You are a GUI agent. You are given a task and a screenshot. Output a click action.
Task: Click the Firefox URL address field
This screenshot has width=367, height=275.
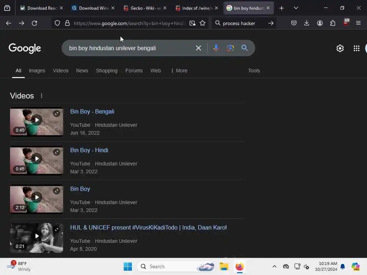(130, 23)
